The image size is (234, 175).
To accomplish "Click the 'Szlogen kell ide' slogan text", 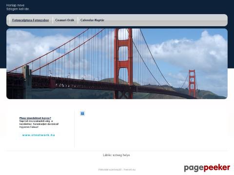I will click(x=18, y=9).
